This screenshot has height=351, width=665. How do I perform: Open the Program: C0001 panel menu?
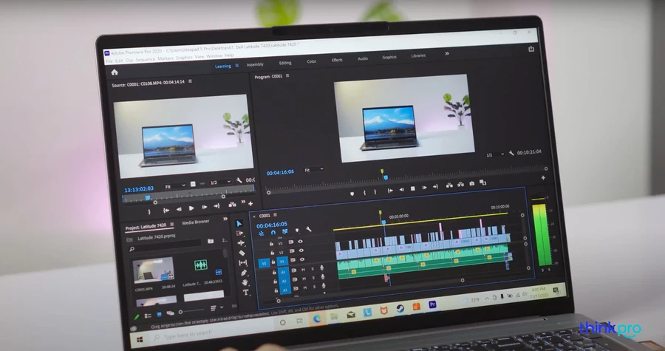(x=287, y=76)
